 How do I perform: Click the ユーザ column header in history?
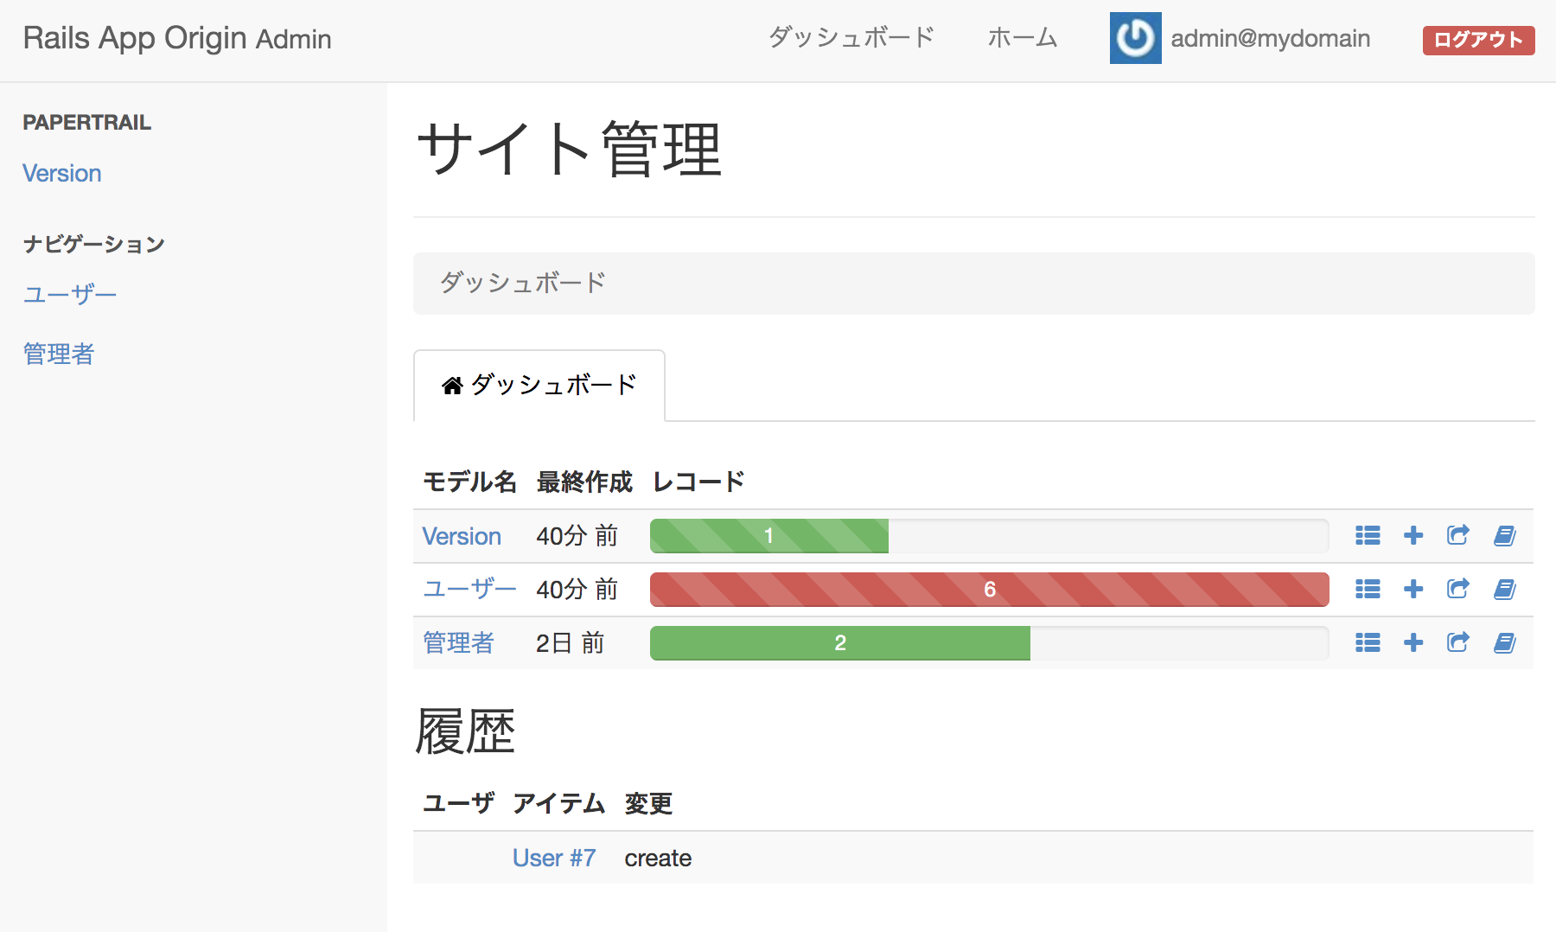pos(458,804)
